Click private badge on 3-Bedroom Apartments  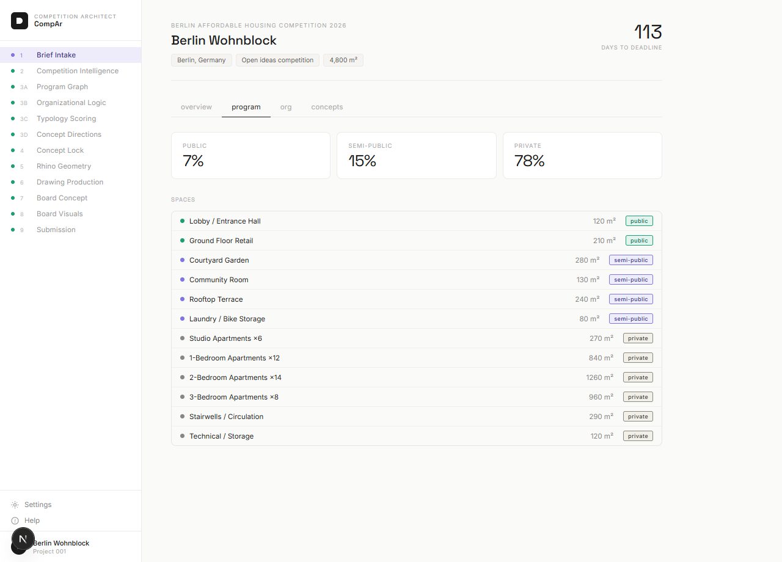(638, 397)
